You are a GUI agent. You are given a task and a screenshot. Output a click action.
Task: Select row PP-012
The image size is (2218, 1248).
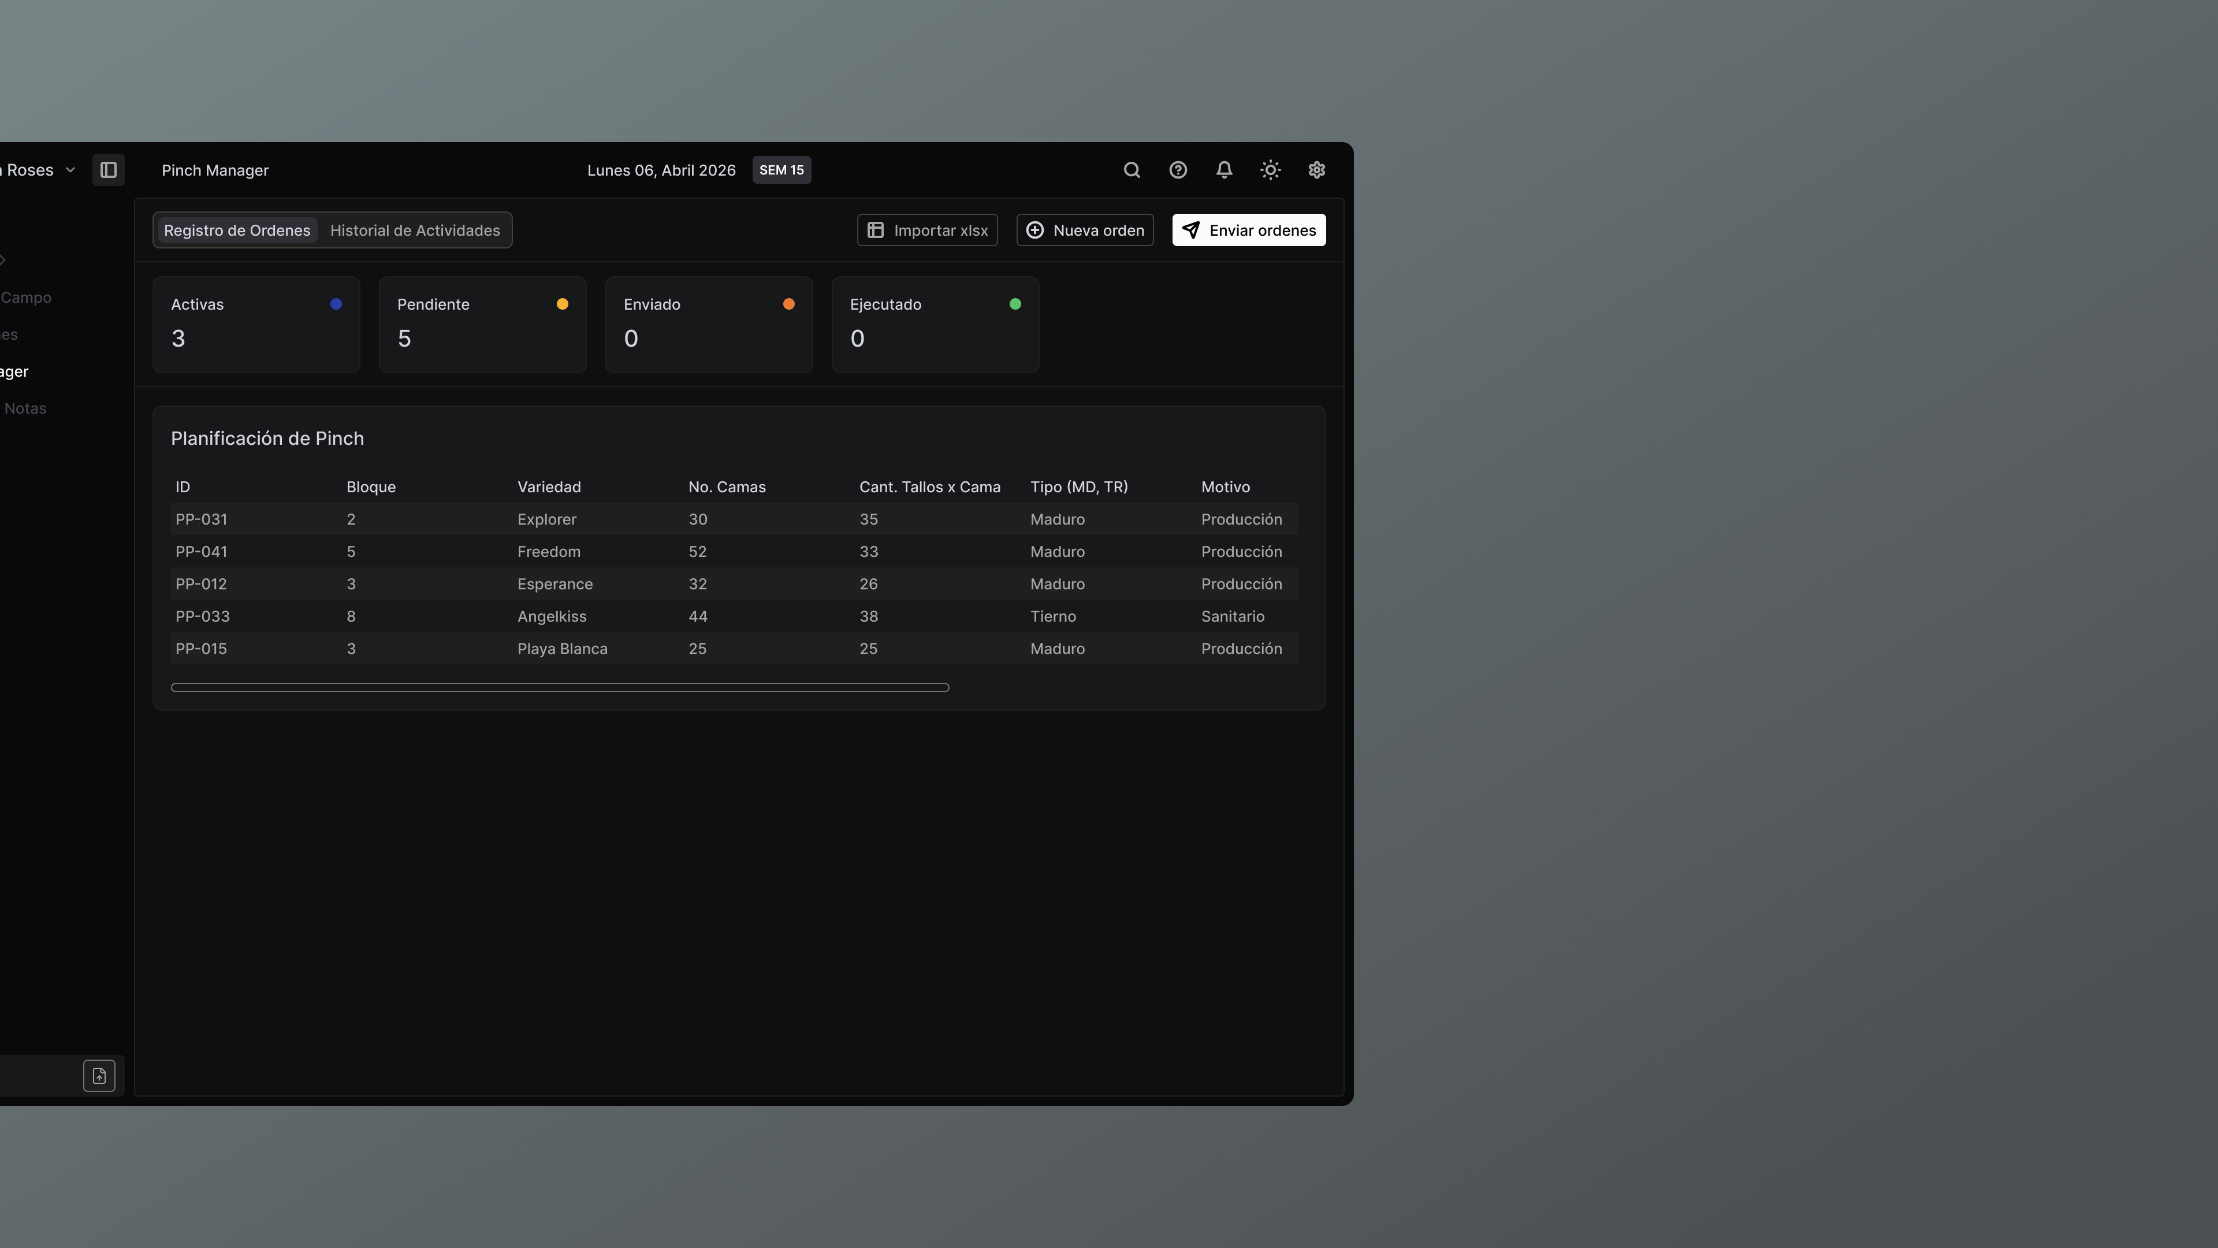point(735,584)
